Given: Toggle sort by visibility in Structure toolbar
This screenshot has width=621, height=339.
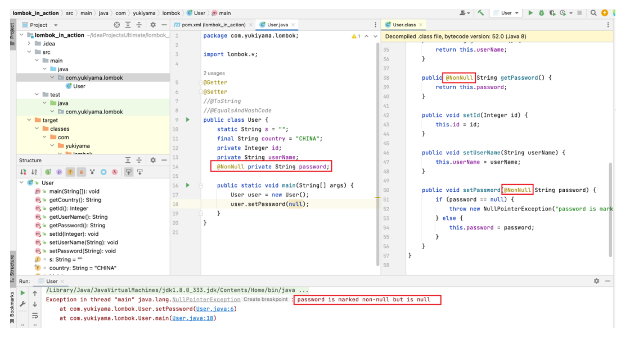Looking at the screenshot, I should pos(23,172).
